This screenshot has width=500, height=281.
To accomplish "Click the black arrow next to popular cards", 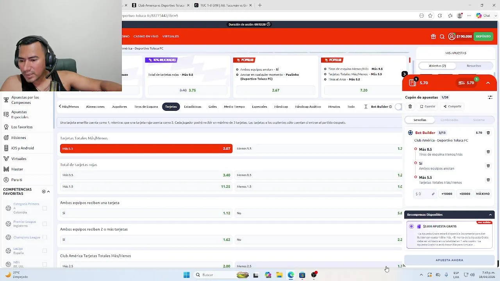I will tap(405, 74).
